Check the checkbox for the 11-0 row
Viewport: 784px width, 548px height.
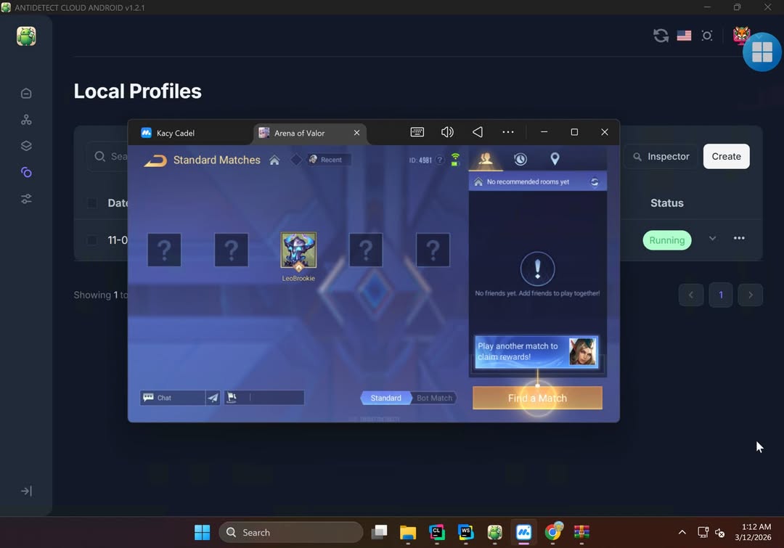(92, 240)
